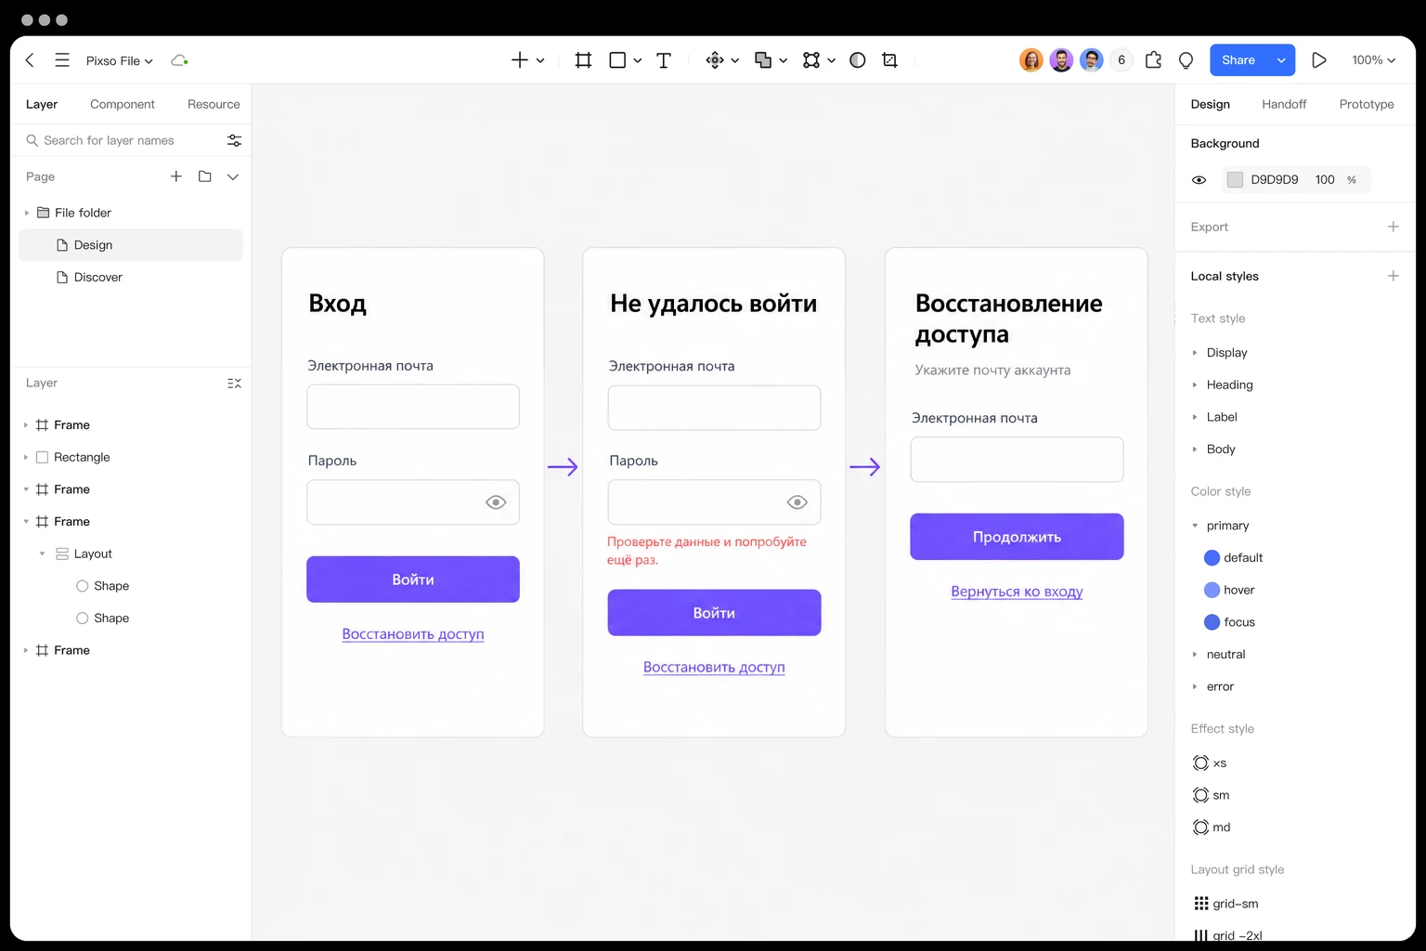
Task: Collapse the Page list chevron
Action: click(x=233, y=176)
